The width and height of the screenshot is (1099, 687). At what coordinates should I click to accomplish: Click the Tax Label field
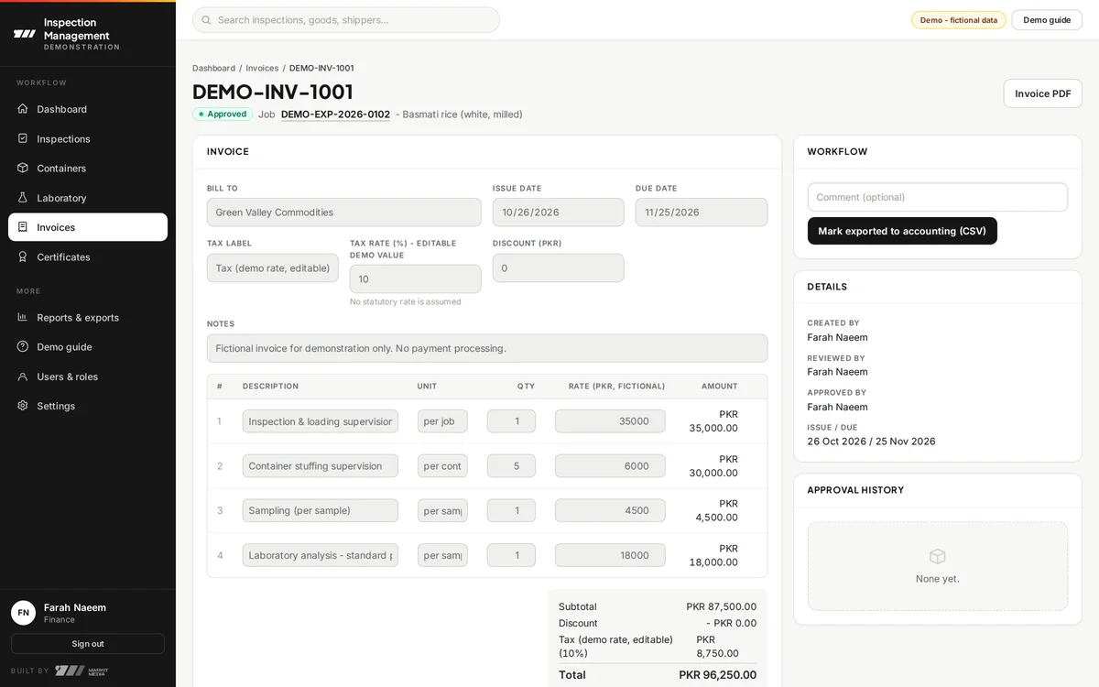click(x=272, y=268)
